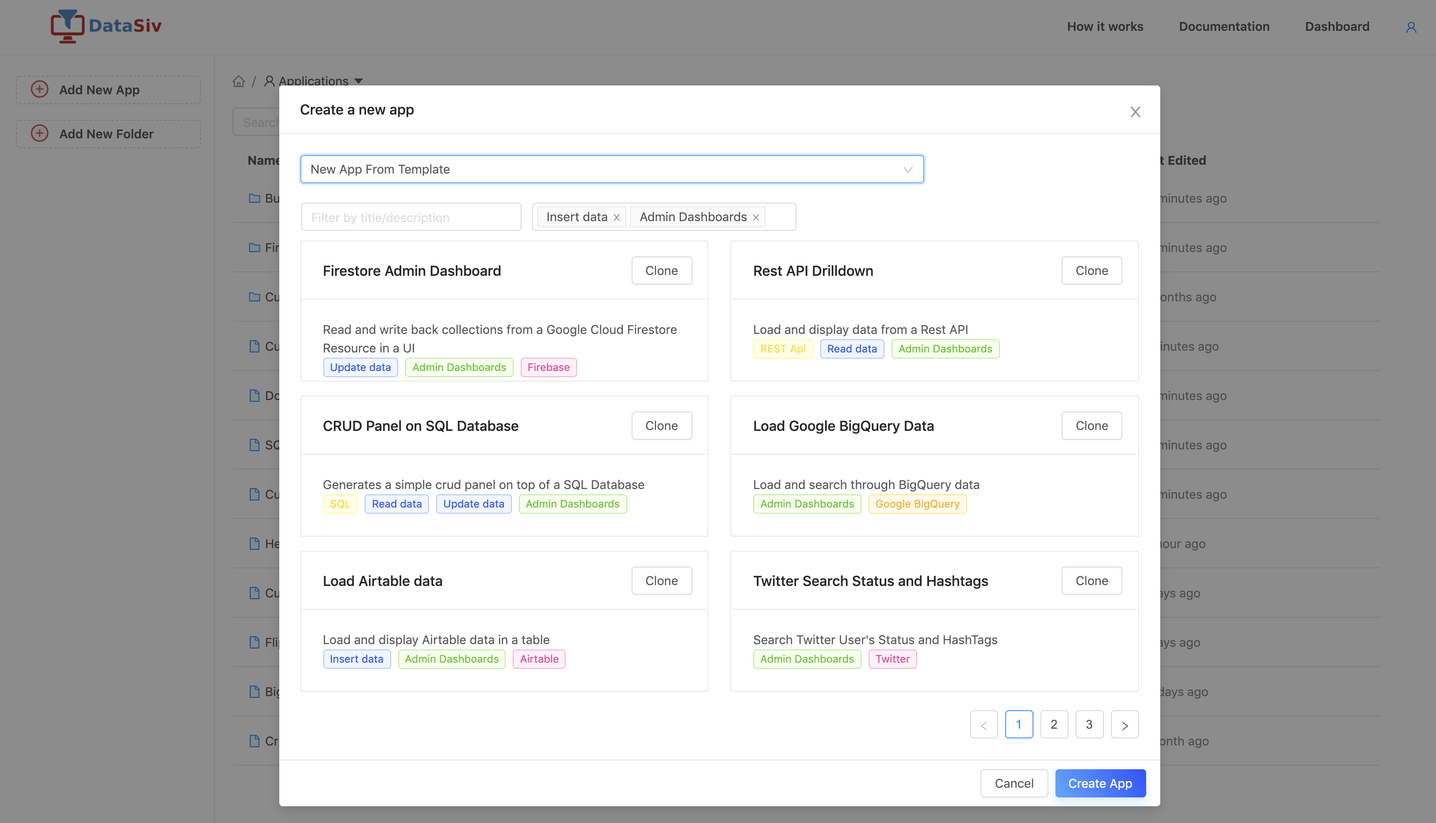Click folder icon in the Bu row
Screen dimensions: 1436x823
[x=254, y=198]
